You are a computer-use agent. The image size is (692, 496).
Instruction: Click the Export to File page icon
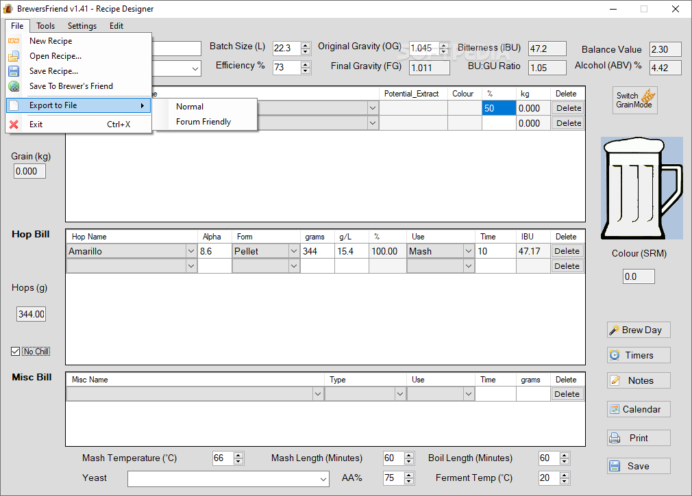coord(14,105)
